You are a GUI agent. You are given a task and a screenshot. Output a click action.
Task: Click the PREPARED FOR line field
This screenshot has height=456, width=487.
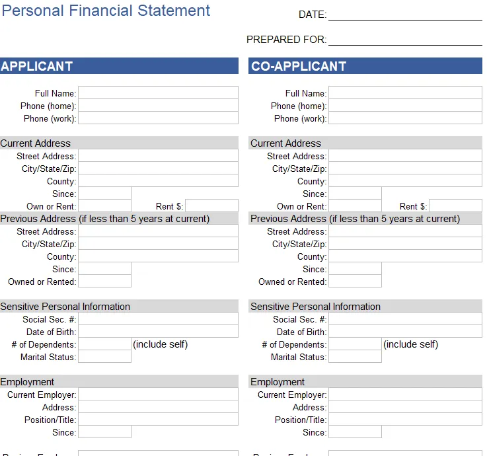click(x=405, y=40)
